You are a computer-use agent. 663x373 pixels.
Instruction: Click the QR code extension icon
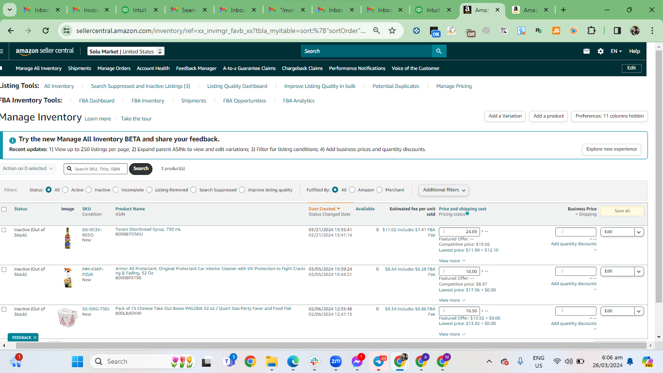pyautogui.click(x=504, y=31)
